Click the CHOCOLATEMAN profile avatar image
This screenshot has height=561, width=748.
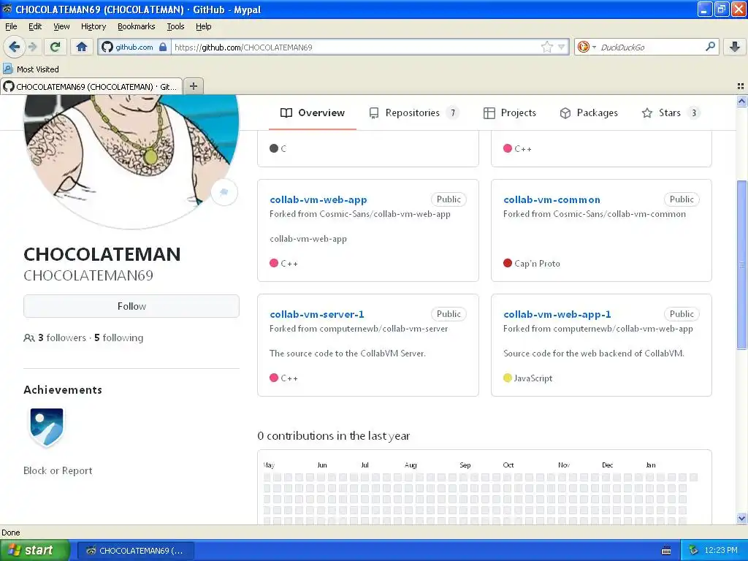pos(131,161)
